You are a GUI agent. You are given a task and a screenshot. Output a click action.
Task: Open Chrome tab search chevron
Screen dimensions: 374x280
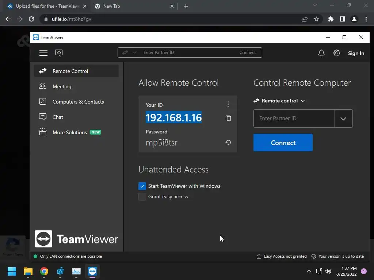(315, 5)
